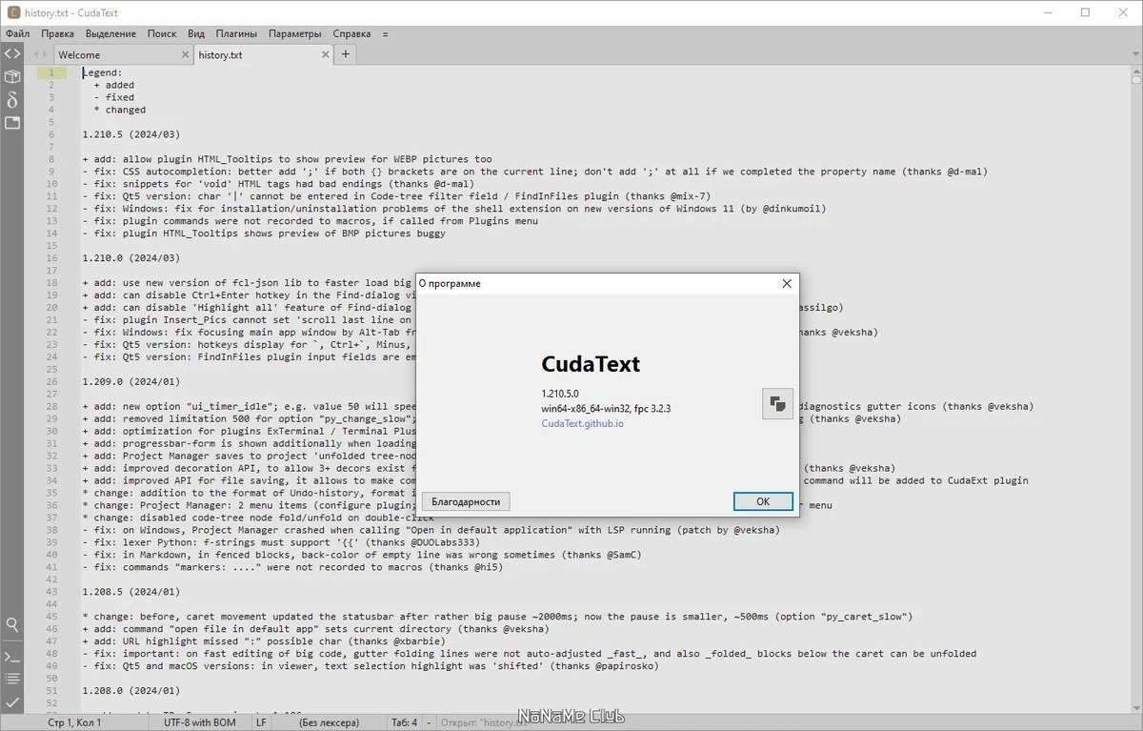Choose lexer via '(Без лексера)' status field
The image size is (1143, 731).
[x=330, y=722]
